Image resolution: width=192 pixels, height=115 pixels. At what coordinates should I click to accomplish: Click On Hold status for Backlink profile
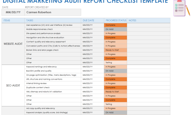(x=116, y=71)
